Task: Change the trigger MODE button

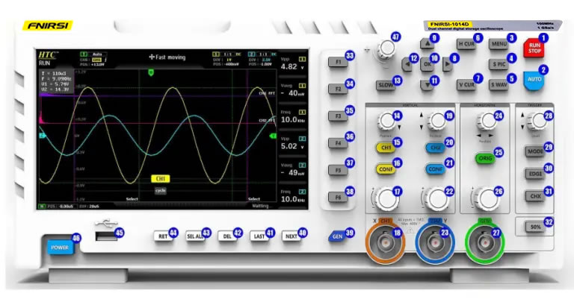Action: tap(535, 151)
